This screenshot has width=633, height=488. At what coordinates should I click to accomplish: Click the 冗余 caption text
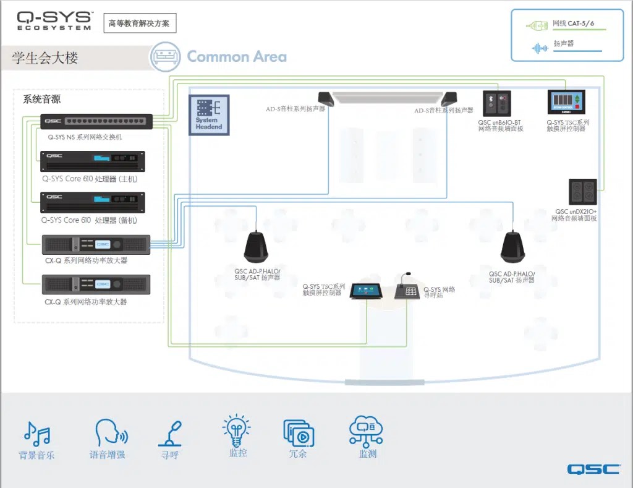pos(298,453)
